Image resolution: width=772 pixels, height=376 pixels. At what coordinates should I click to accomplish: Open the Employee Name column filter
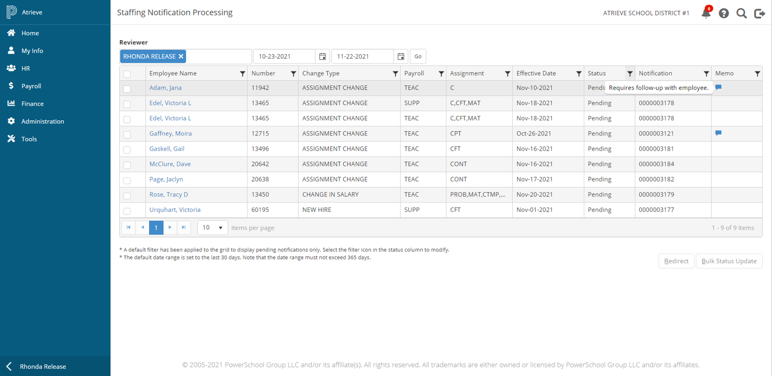coord(242,74)
